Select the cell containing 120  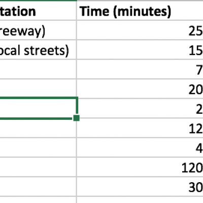[x=140, y=167]
